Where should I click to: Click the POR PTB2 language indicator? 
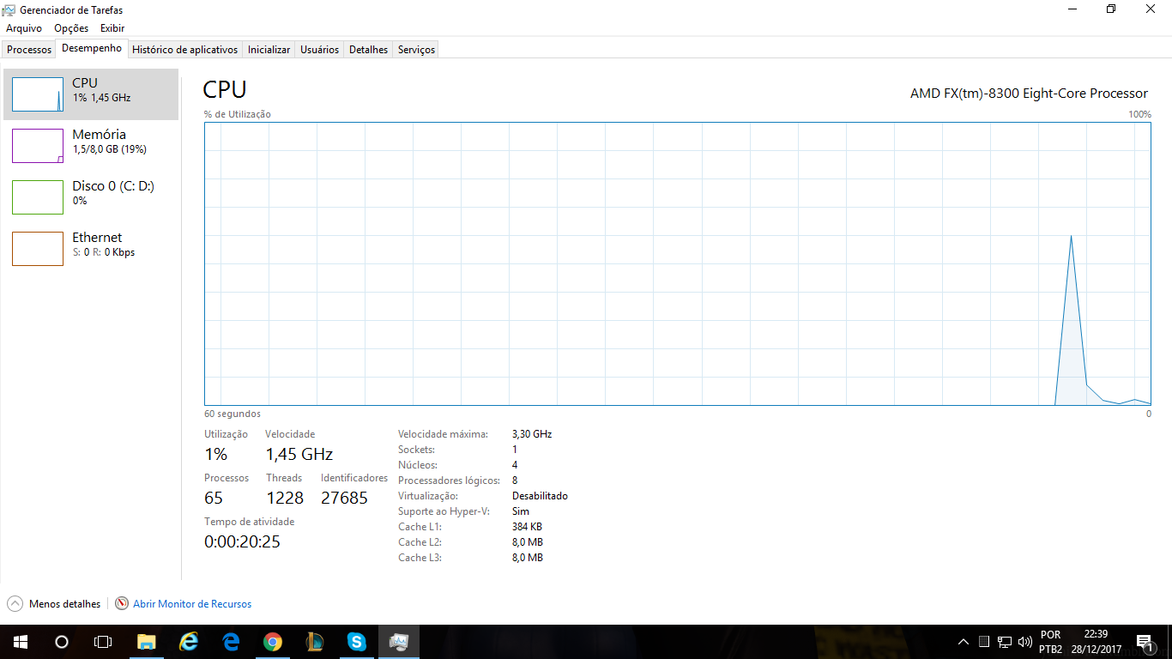(1050, 642)
